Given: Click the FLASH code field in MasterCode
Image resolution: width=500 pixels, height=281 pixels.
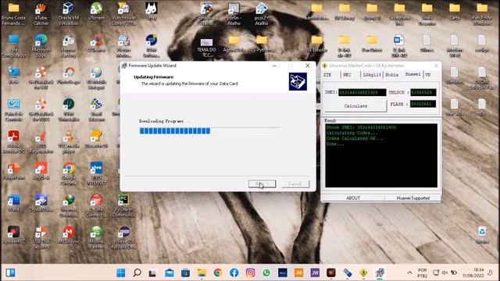Looking at the screenshot, I should (423, 104).
